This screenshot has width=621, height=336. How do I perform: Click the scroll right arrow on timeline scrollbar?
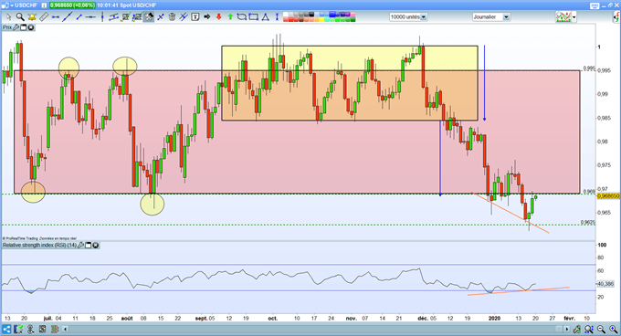click(567, 329)
